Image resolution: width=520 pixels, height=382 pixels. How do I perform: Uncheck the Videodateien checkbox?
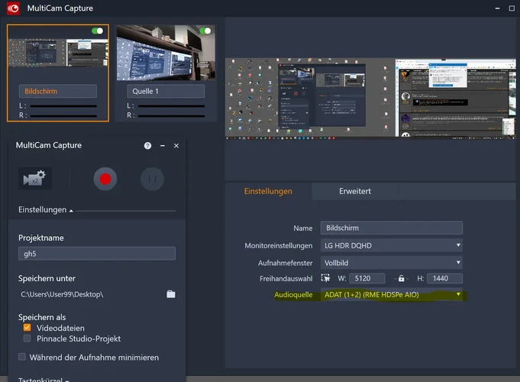click(x=27, y=327)
